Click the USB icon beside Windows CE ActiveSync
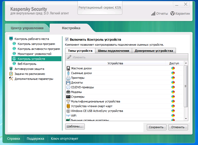198x145 pixels. [68, 111]
